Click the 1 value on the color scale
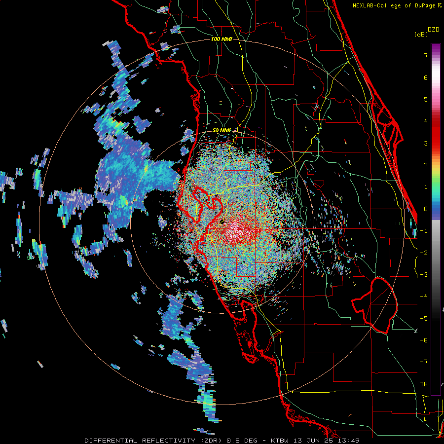 pos(426,187)
